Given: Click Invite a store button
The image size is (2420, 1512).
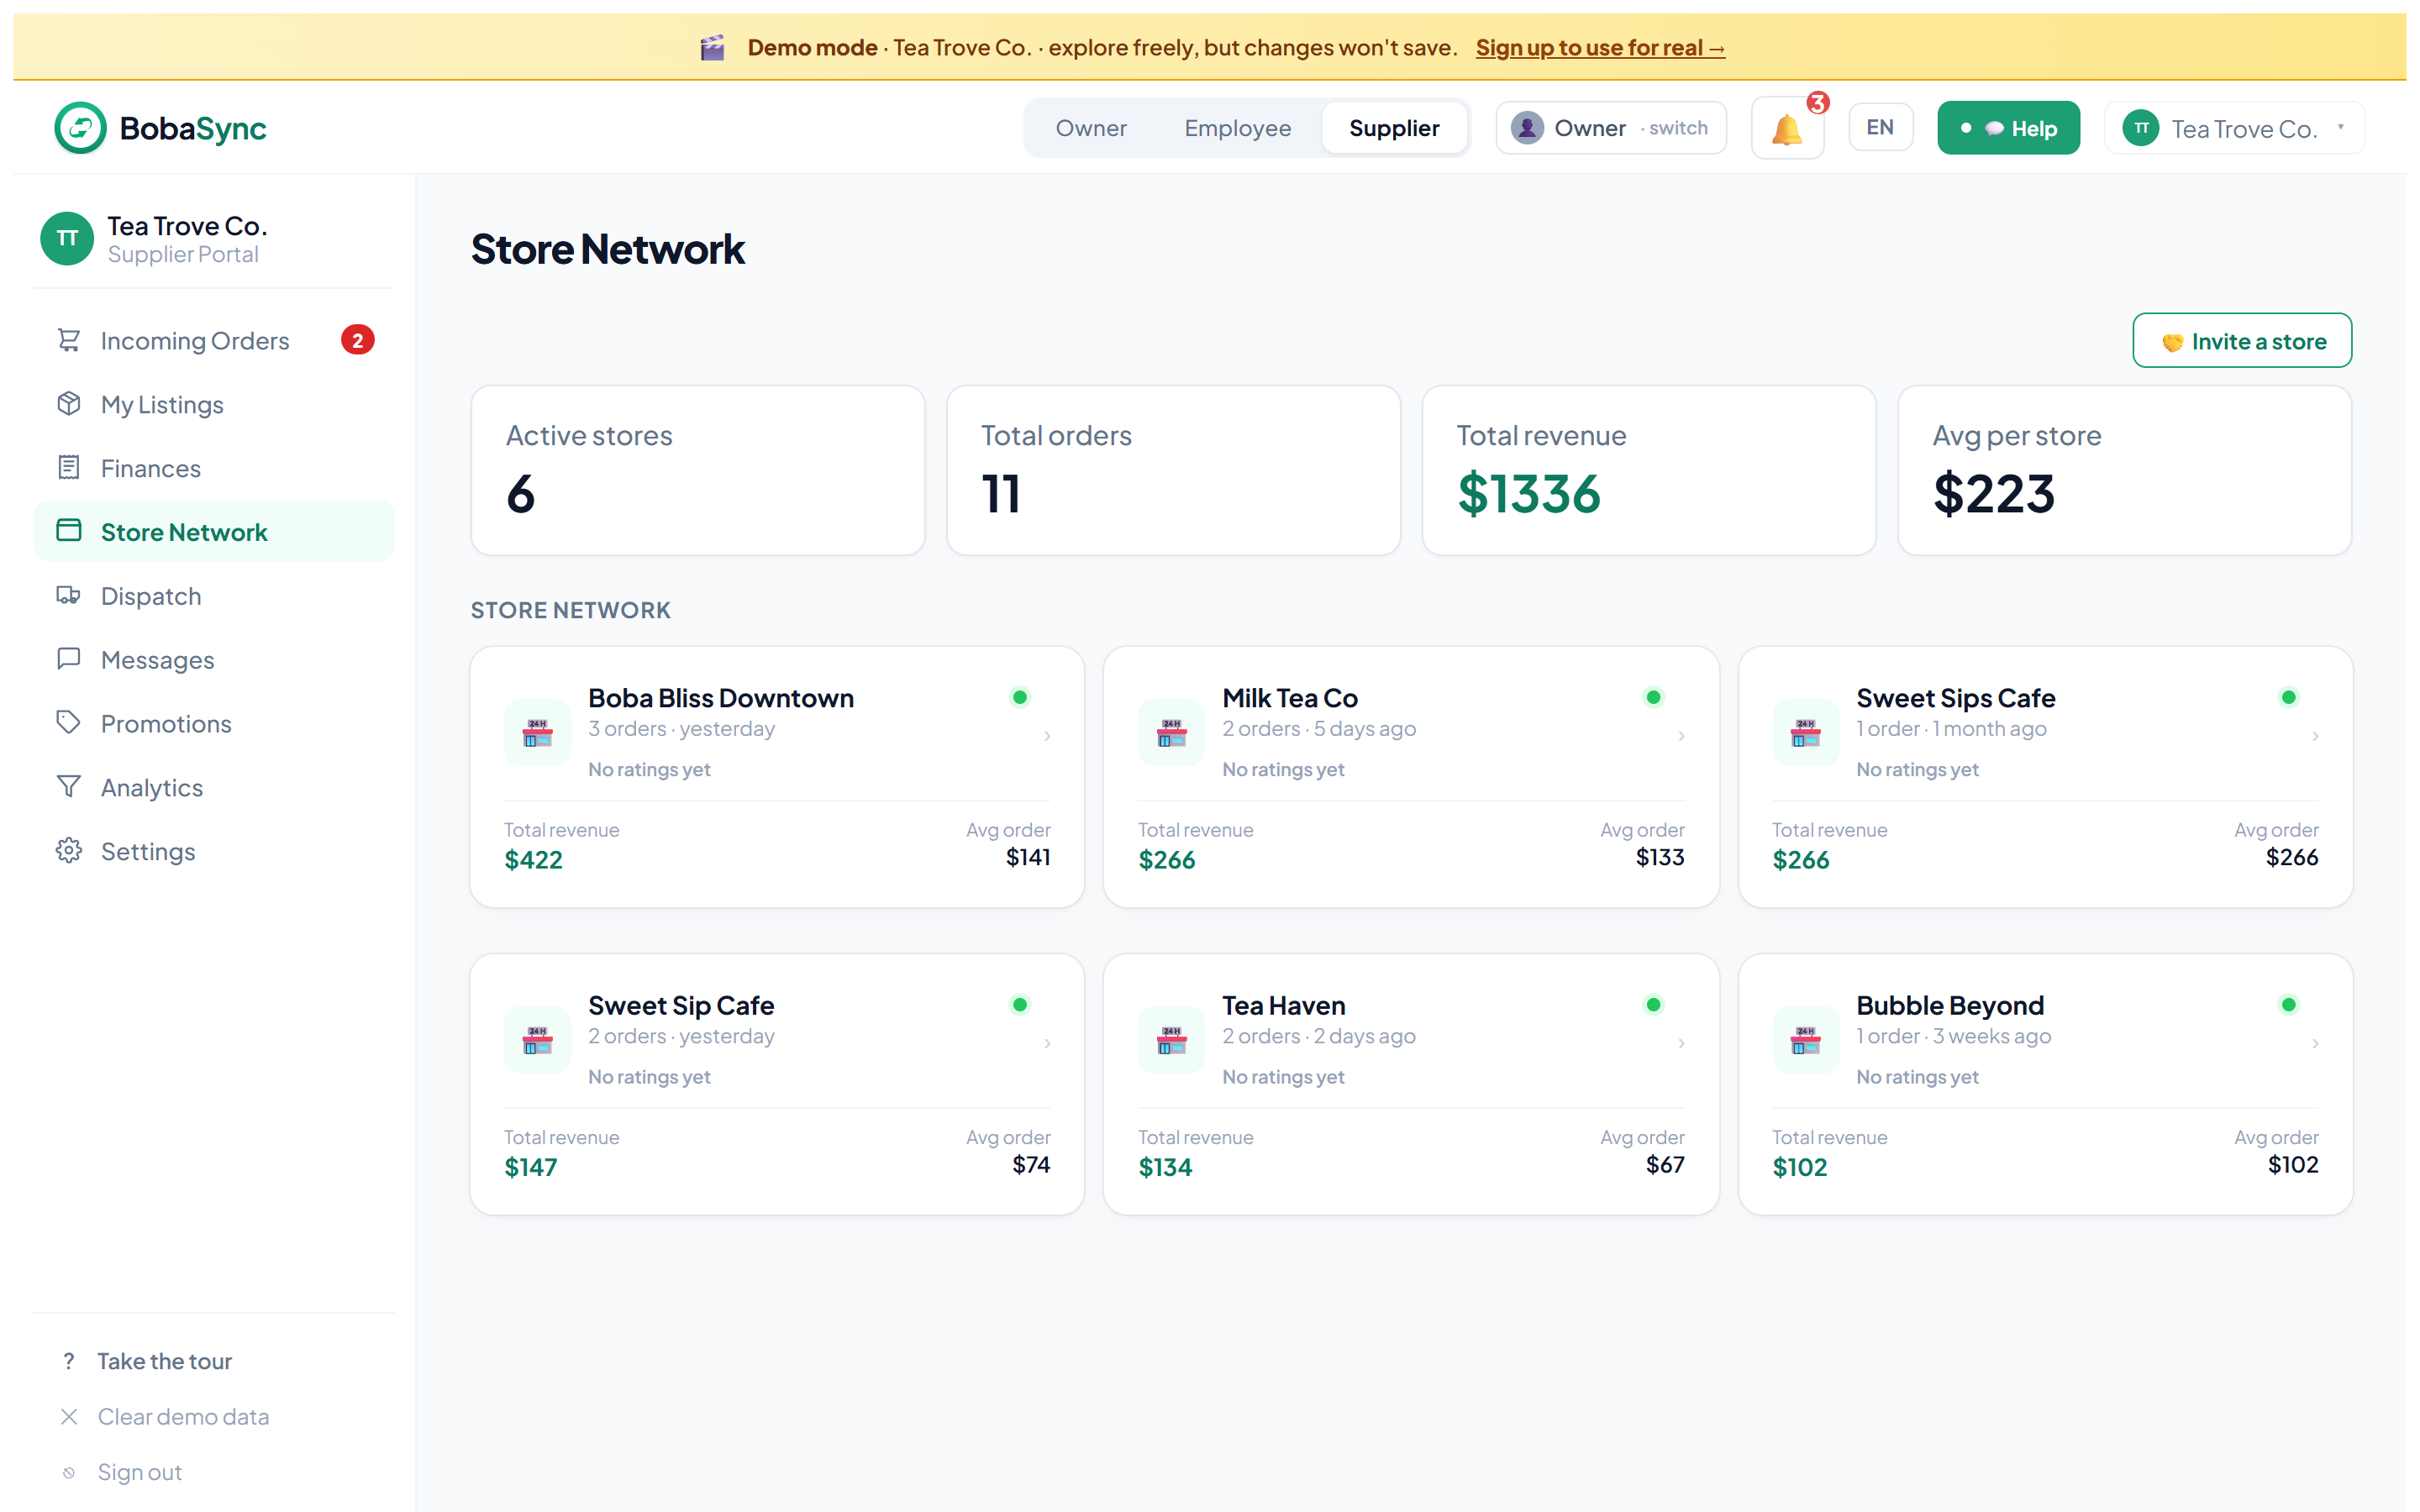Looking at the screenshot, I should click(x=2242, y=341).
